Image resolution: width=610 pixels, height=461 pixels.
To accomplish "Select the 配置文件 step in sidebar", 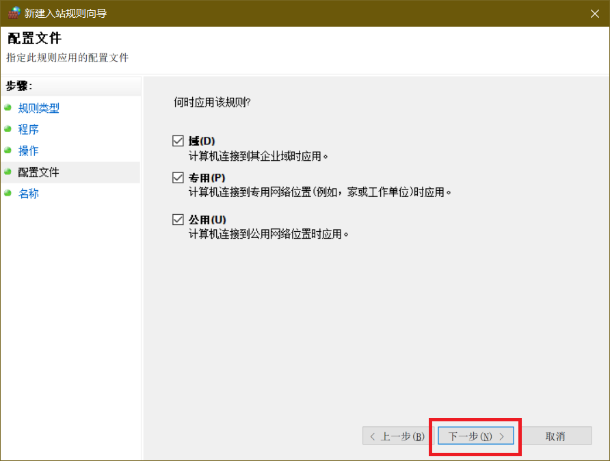I will coord(39,172).
